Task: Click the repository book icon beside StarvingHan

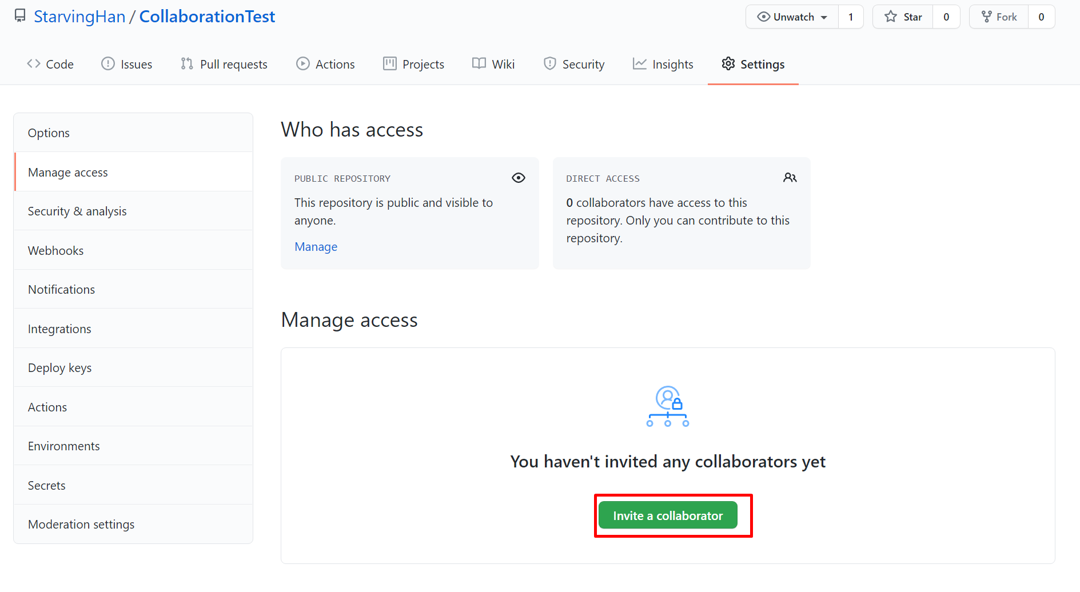Action: (x=20, y=16)
